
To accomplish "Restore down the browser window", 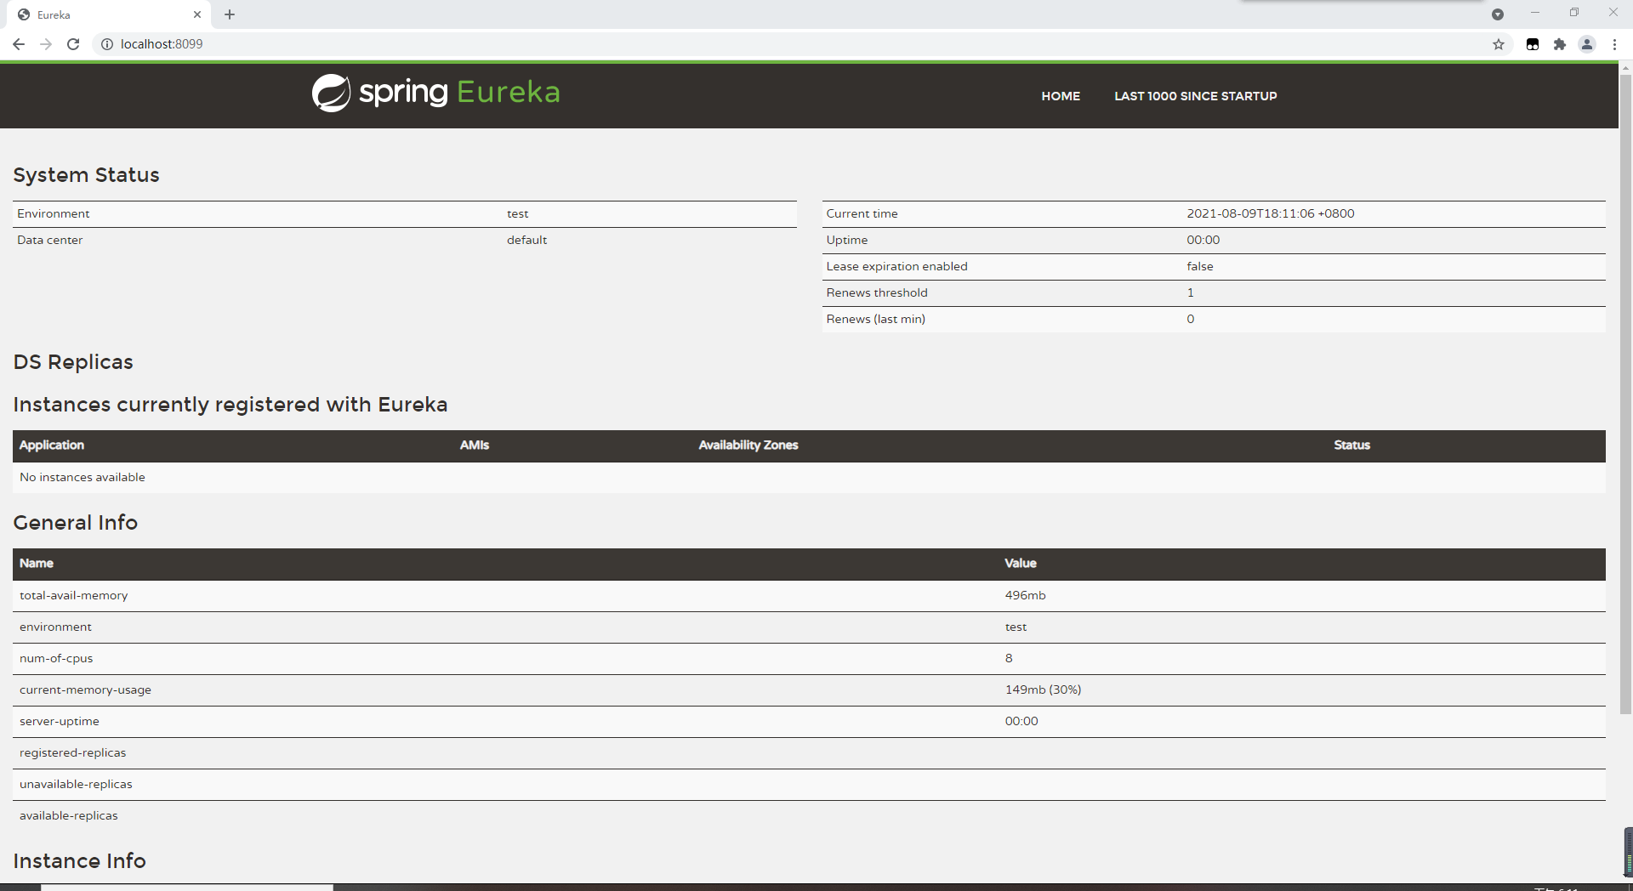I will tap(1574, 13).
